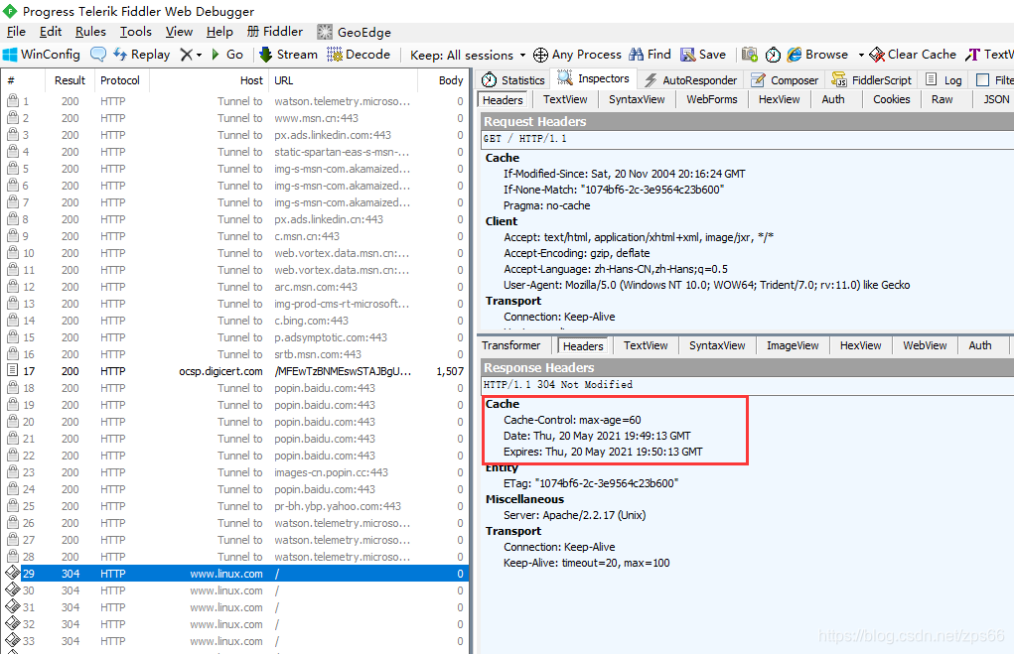Open the TextWizard tool

989,55
